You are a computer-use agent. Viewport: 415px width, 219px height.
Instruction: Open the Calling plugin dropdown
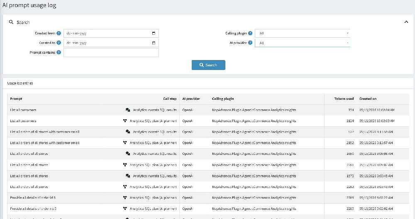pos(303,33)
